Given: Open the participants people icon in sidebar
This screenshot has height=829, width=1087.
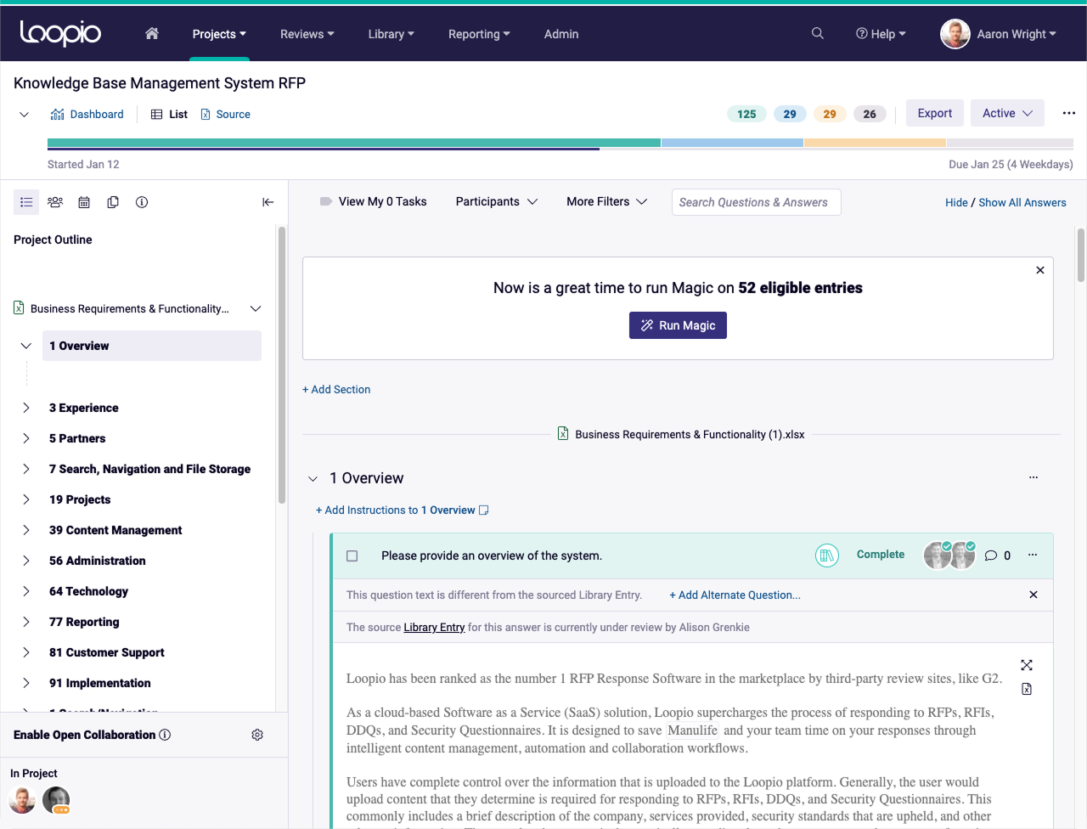Looking at the screenshot, I should click(x=55, y=202).
